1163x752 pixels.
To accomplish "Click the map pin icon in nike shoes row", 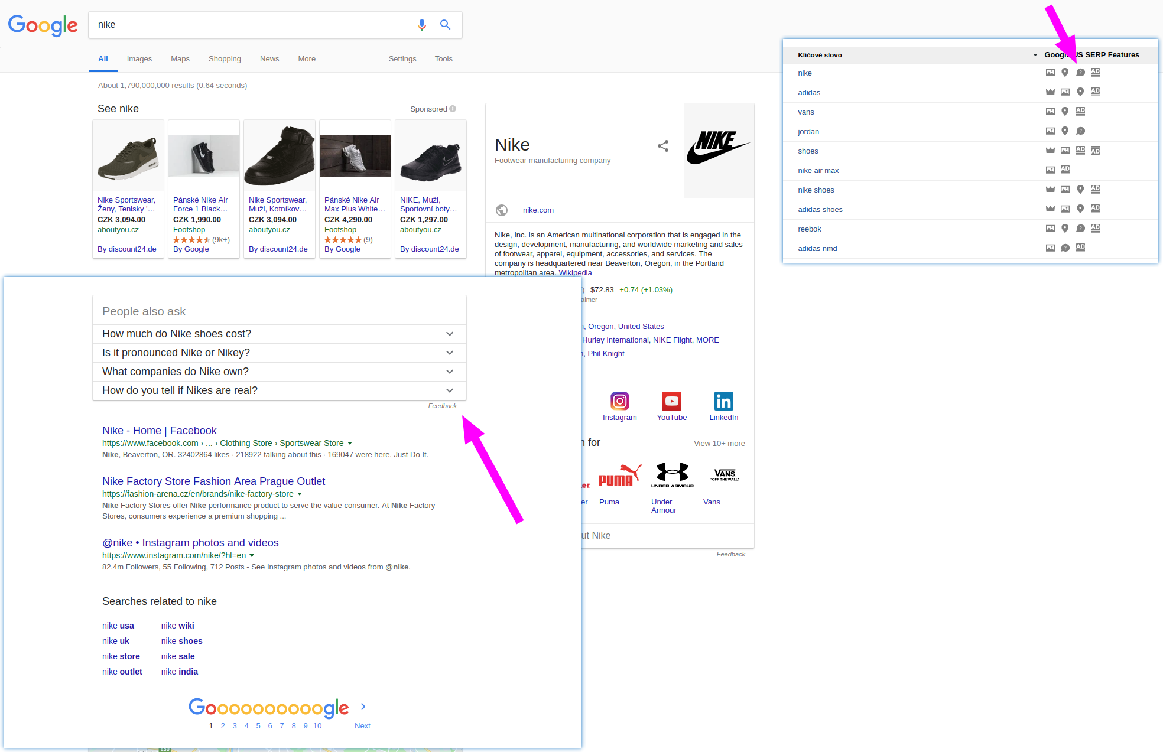I will pyautogui.click(x=1080, y=190).
